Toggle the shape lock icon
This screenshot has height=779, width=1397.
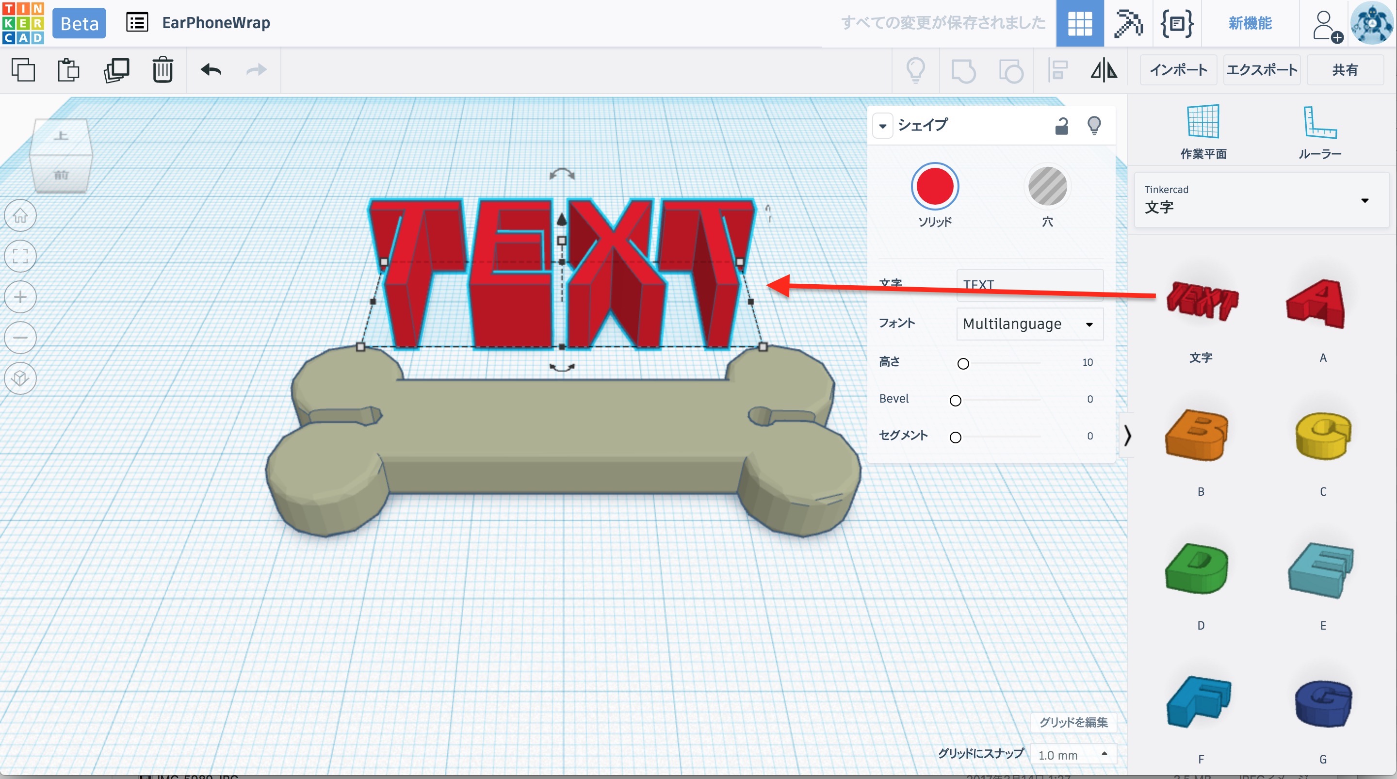(x=1061, y=126)
